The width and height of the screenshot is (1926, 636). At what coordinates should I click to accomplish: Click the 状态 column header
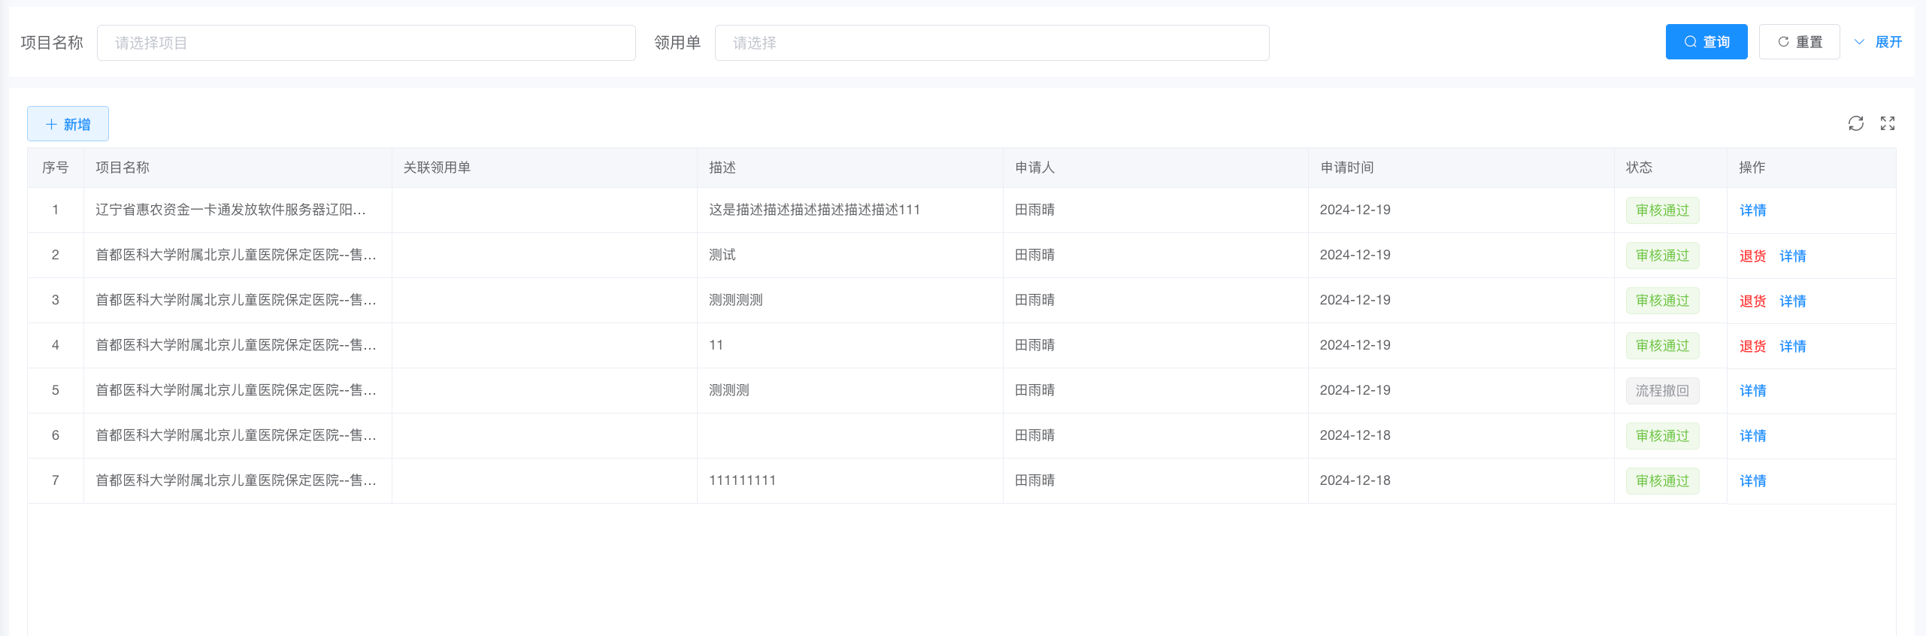(x=1639, y=168)
